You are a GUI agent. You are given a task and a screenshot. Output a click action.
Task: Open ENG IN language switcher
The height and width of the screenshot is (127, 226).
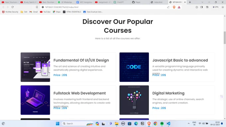click(x=194, y=124)
